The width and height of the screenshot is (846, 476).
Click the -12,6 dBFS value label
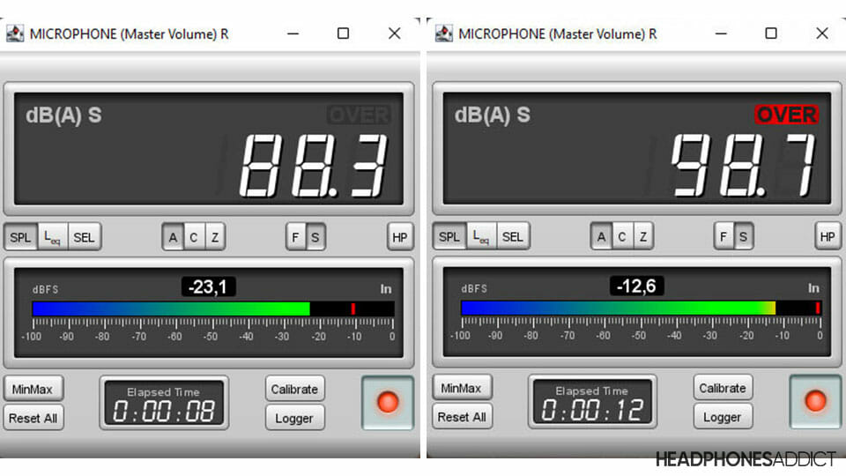point(636,286)
